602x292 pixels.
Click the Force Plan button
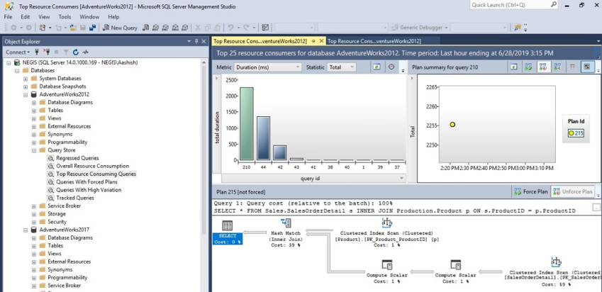(530, 191)
